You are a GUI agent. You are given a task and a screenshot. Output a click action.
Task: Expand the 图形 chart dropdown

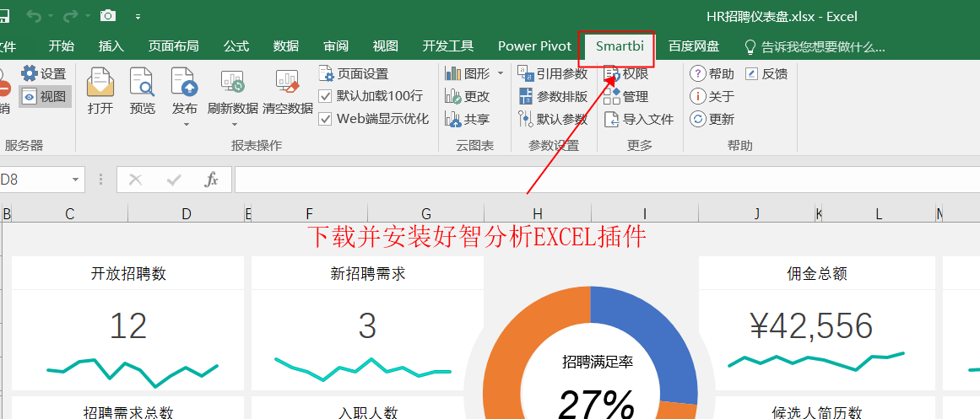tap(500, 73)
